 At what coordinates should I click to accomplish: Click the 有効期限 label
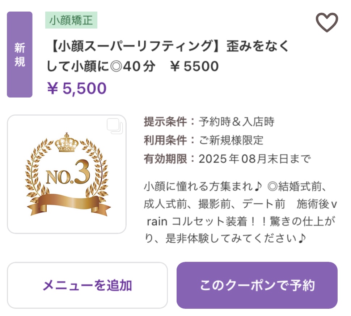(165, 159)
